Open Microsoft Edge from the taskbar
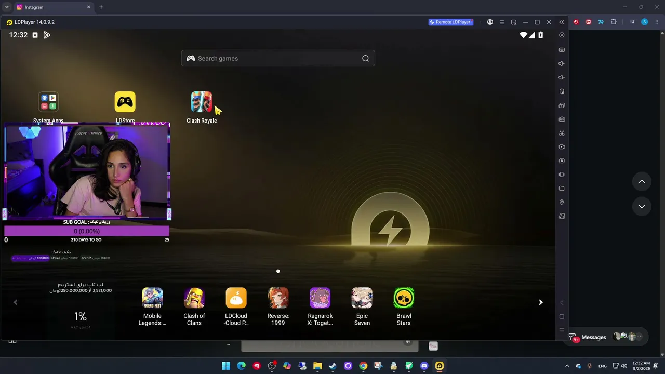Screen dimensions: 665x374 click(x=241, y=366)
